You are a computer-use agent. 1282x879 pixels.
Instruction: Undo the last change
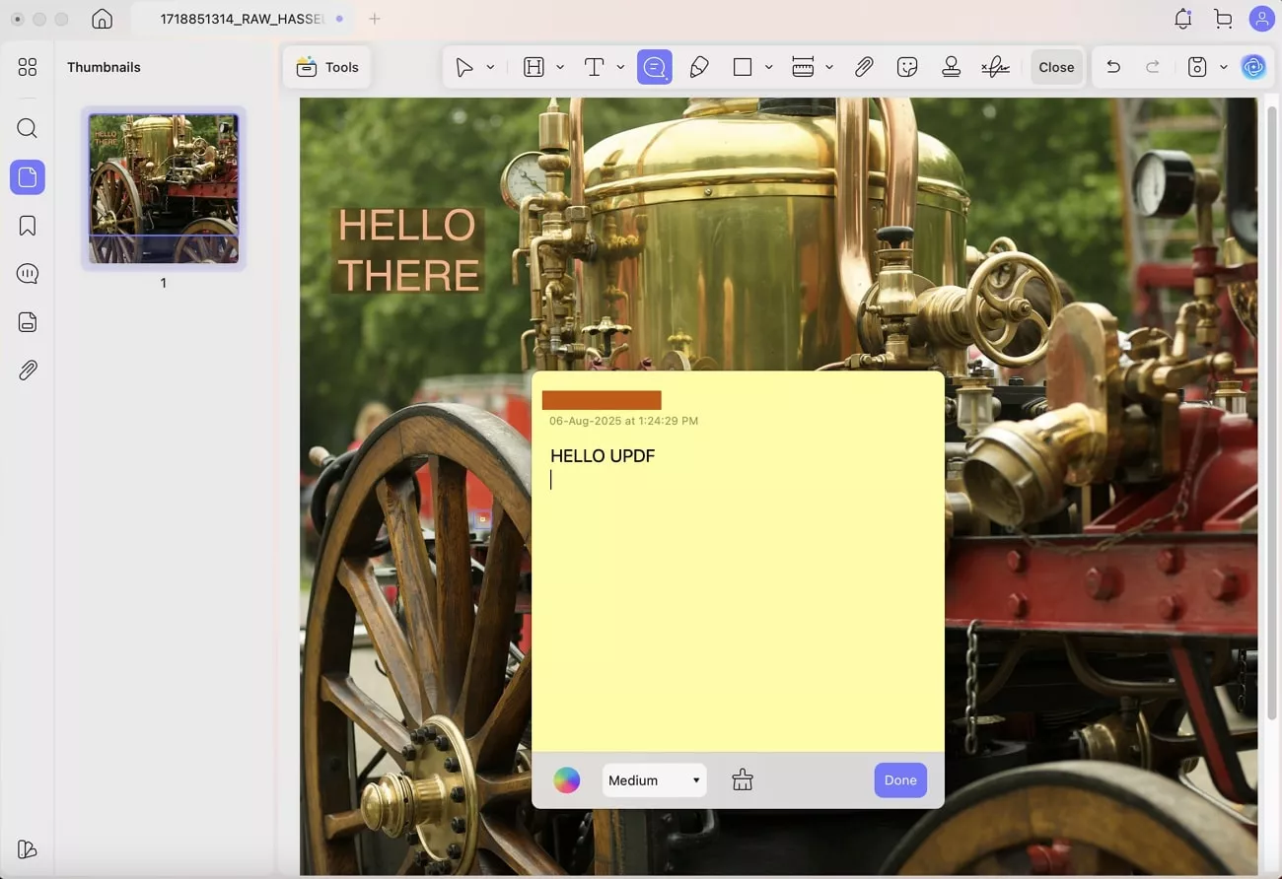point(1113,67)
